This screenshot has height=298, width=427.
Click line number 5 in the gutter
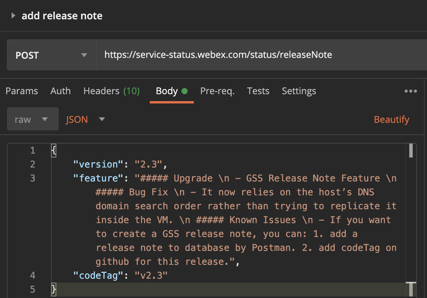coord(33,289)
